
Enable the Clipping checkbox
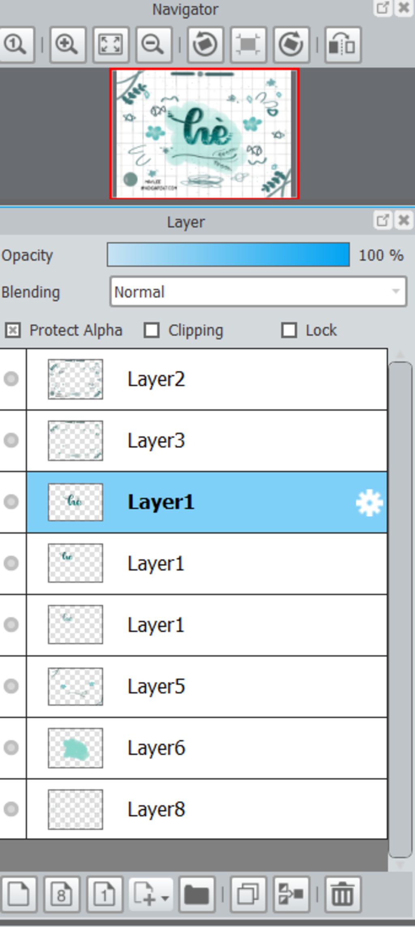point(152,330)
